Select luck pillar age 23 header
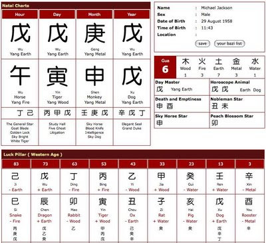266x243 pixels. [x=192, y=164]
